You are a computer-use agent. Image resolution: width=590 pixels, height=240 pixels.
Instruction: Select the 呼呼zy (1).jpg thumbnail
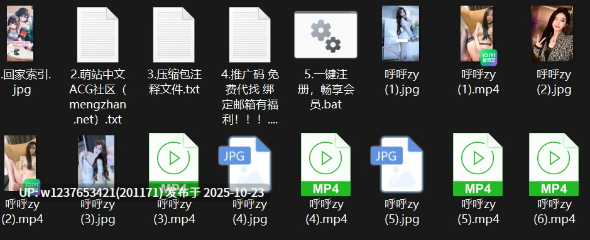tap(400, 33)
